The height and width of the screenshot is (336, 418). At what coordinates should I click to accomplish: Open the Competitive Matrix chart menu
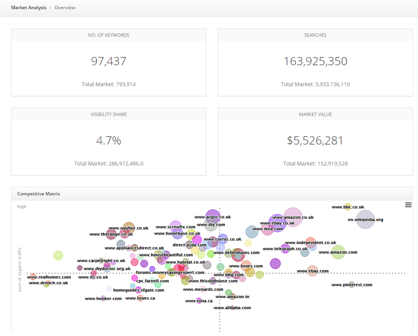click(x=408, y=205)
